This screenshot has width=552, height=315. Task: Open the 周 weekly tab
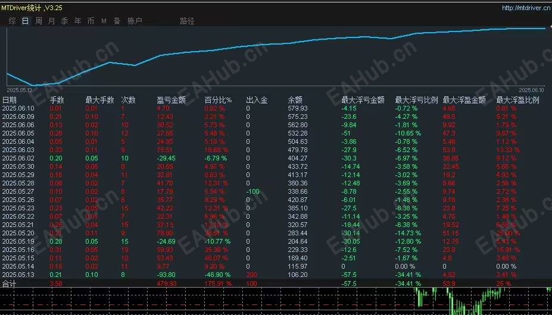[39, 21]
